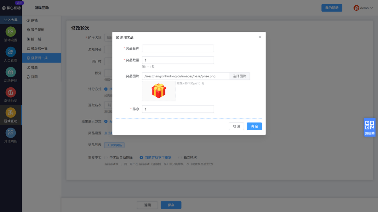Click the 奖品数量 input field
This screenshot has width=378, height=212.
178,60
